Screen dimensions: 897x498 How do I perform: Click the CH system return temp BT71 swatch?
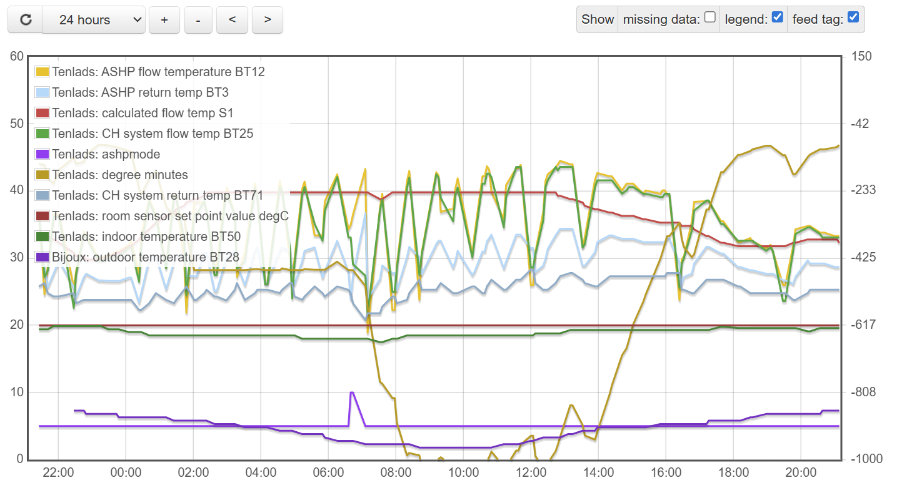click(43, 195)
